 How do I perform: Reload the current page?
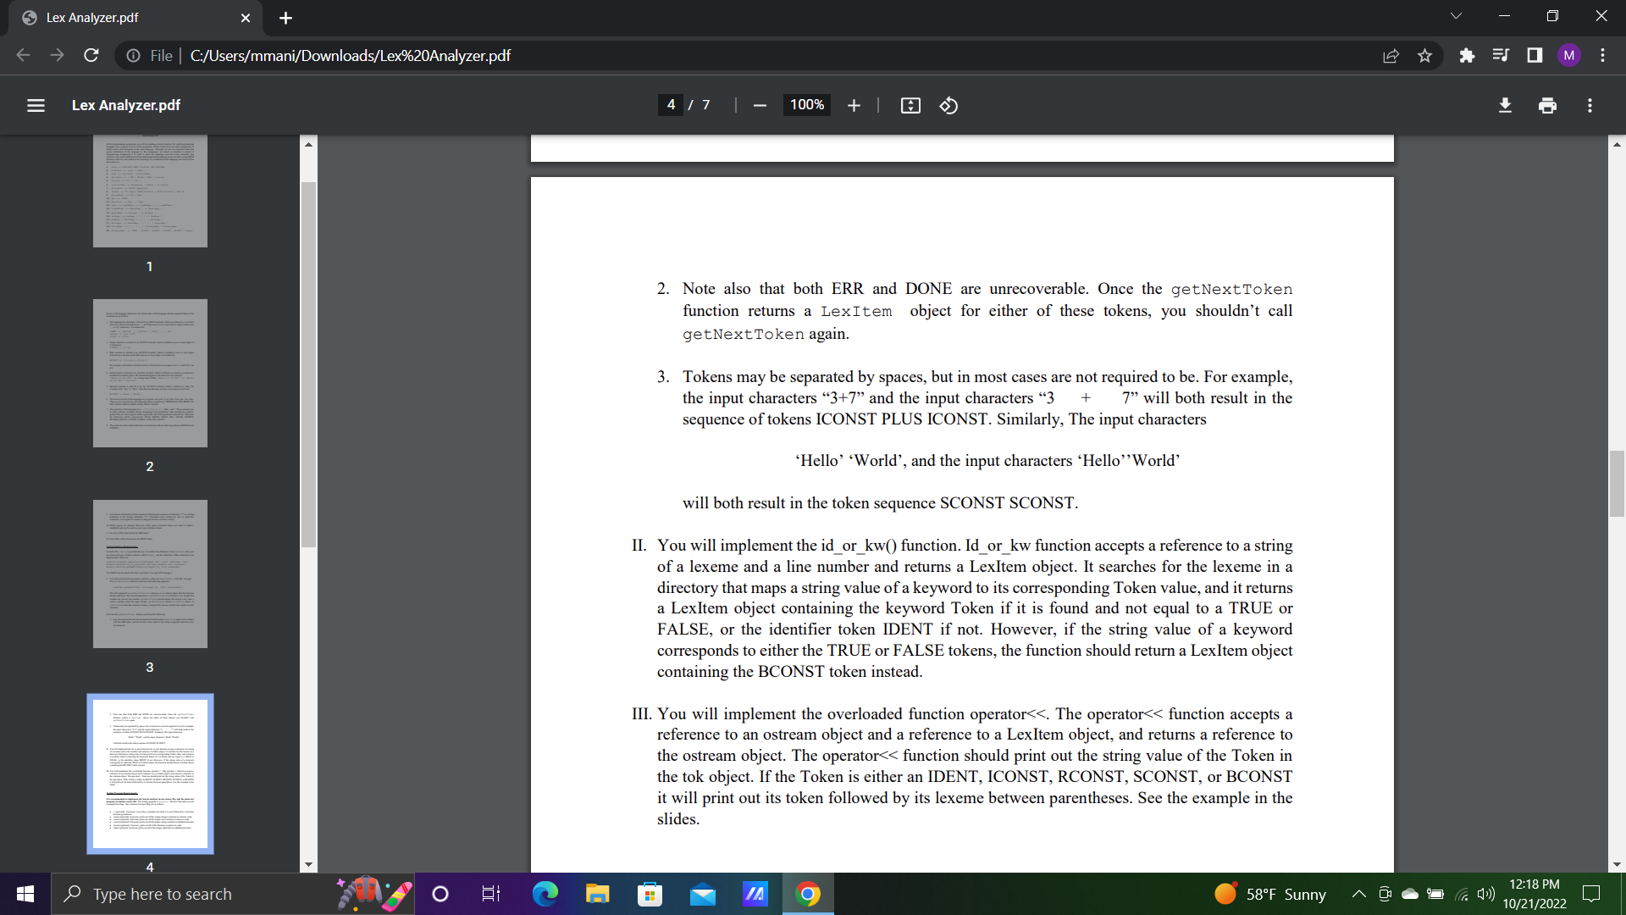(x=91, y=56)
